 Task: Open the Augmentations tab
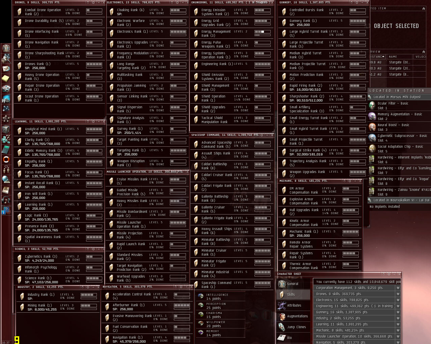293,316
